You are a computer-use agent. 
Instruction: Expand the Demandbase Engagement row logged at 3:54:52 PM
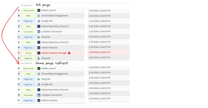click(19, 74)
